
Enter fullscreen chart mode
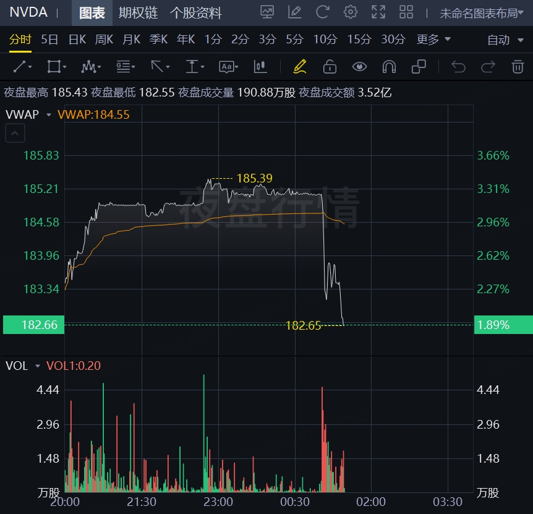[378, 12]
